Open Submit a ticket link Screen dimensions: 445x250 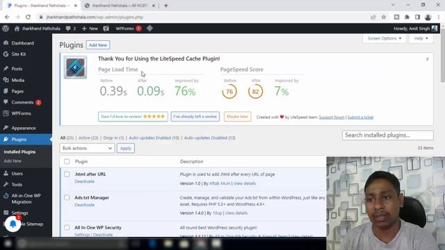coord(360,117)
